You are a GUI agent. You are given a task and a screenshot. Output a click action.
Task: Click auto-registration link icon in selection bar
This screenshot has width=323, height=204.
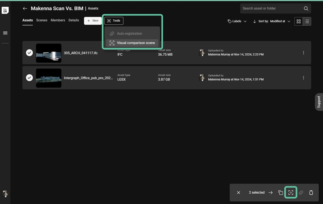pos(301,192)
